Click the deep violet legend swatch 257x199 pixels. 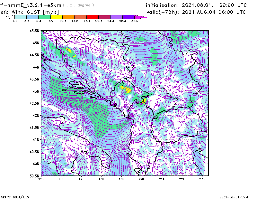pos(128,17)
